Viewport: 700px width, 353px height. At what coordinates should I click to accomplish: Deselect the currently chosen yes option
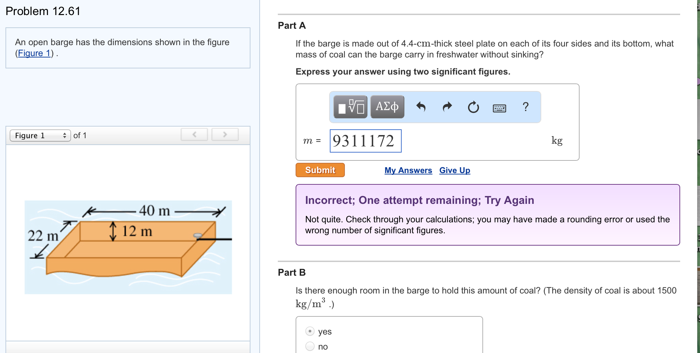310,331
